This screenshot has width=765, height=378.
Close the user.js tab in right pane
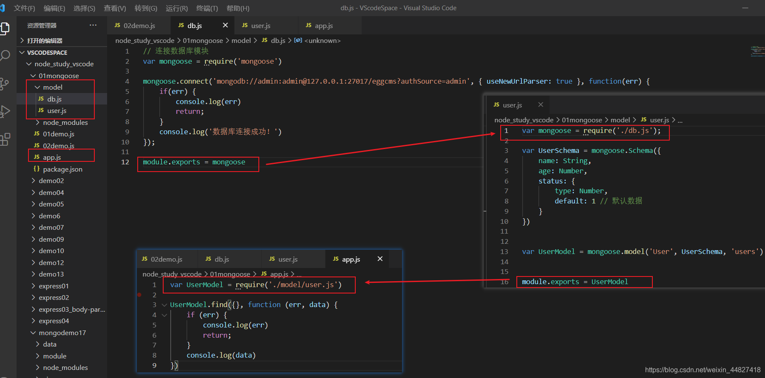tap(541, 105)
